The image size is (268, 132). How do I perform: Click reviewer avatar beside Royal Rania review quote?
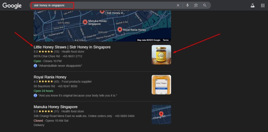[x=35, y=96]
